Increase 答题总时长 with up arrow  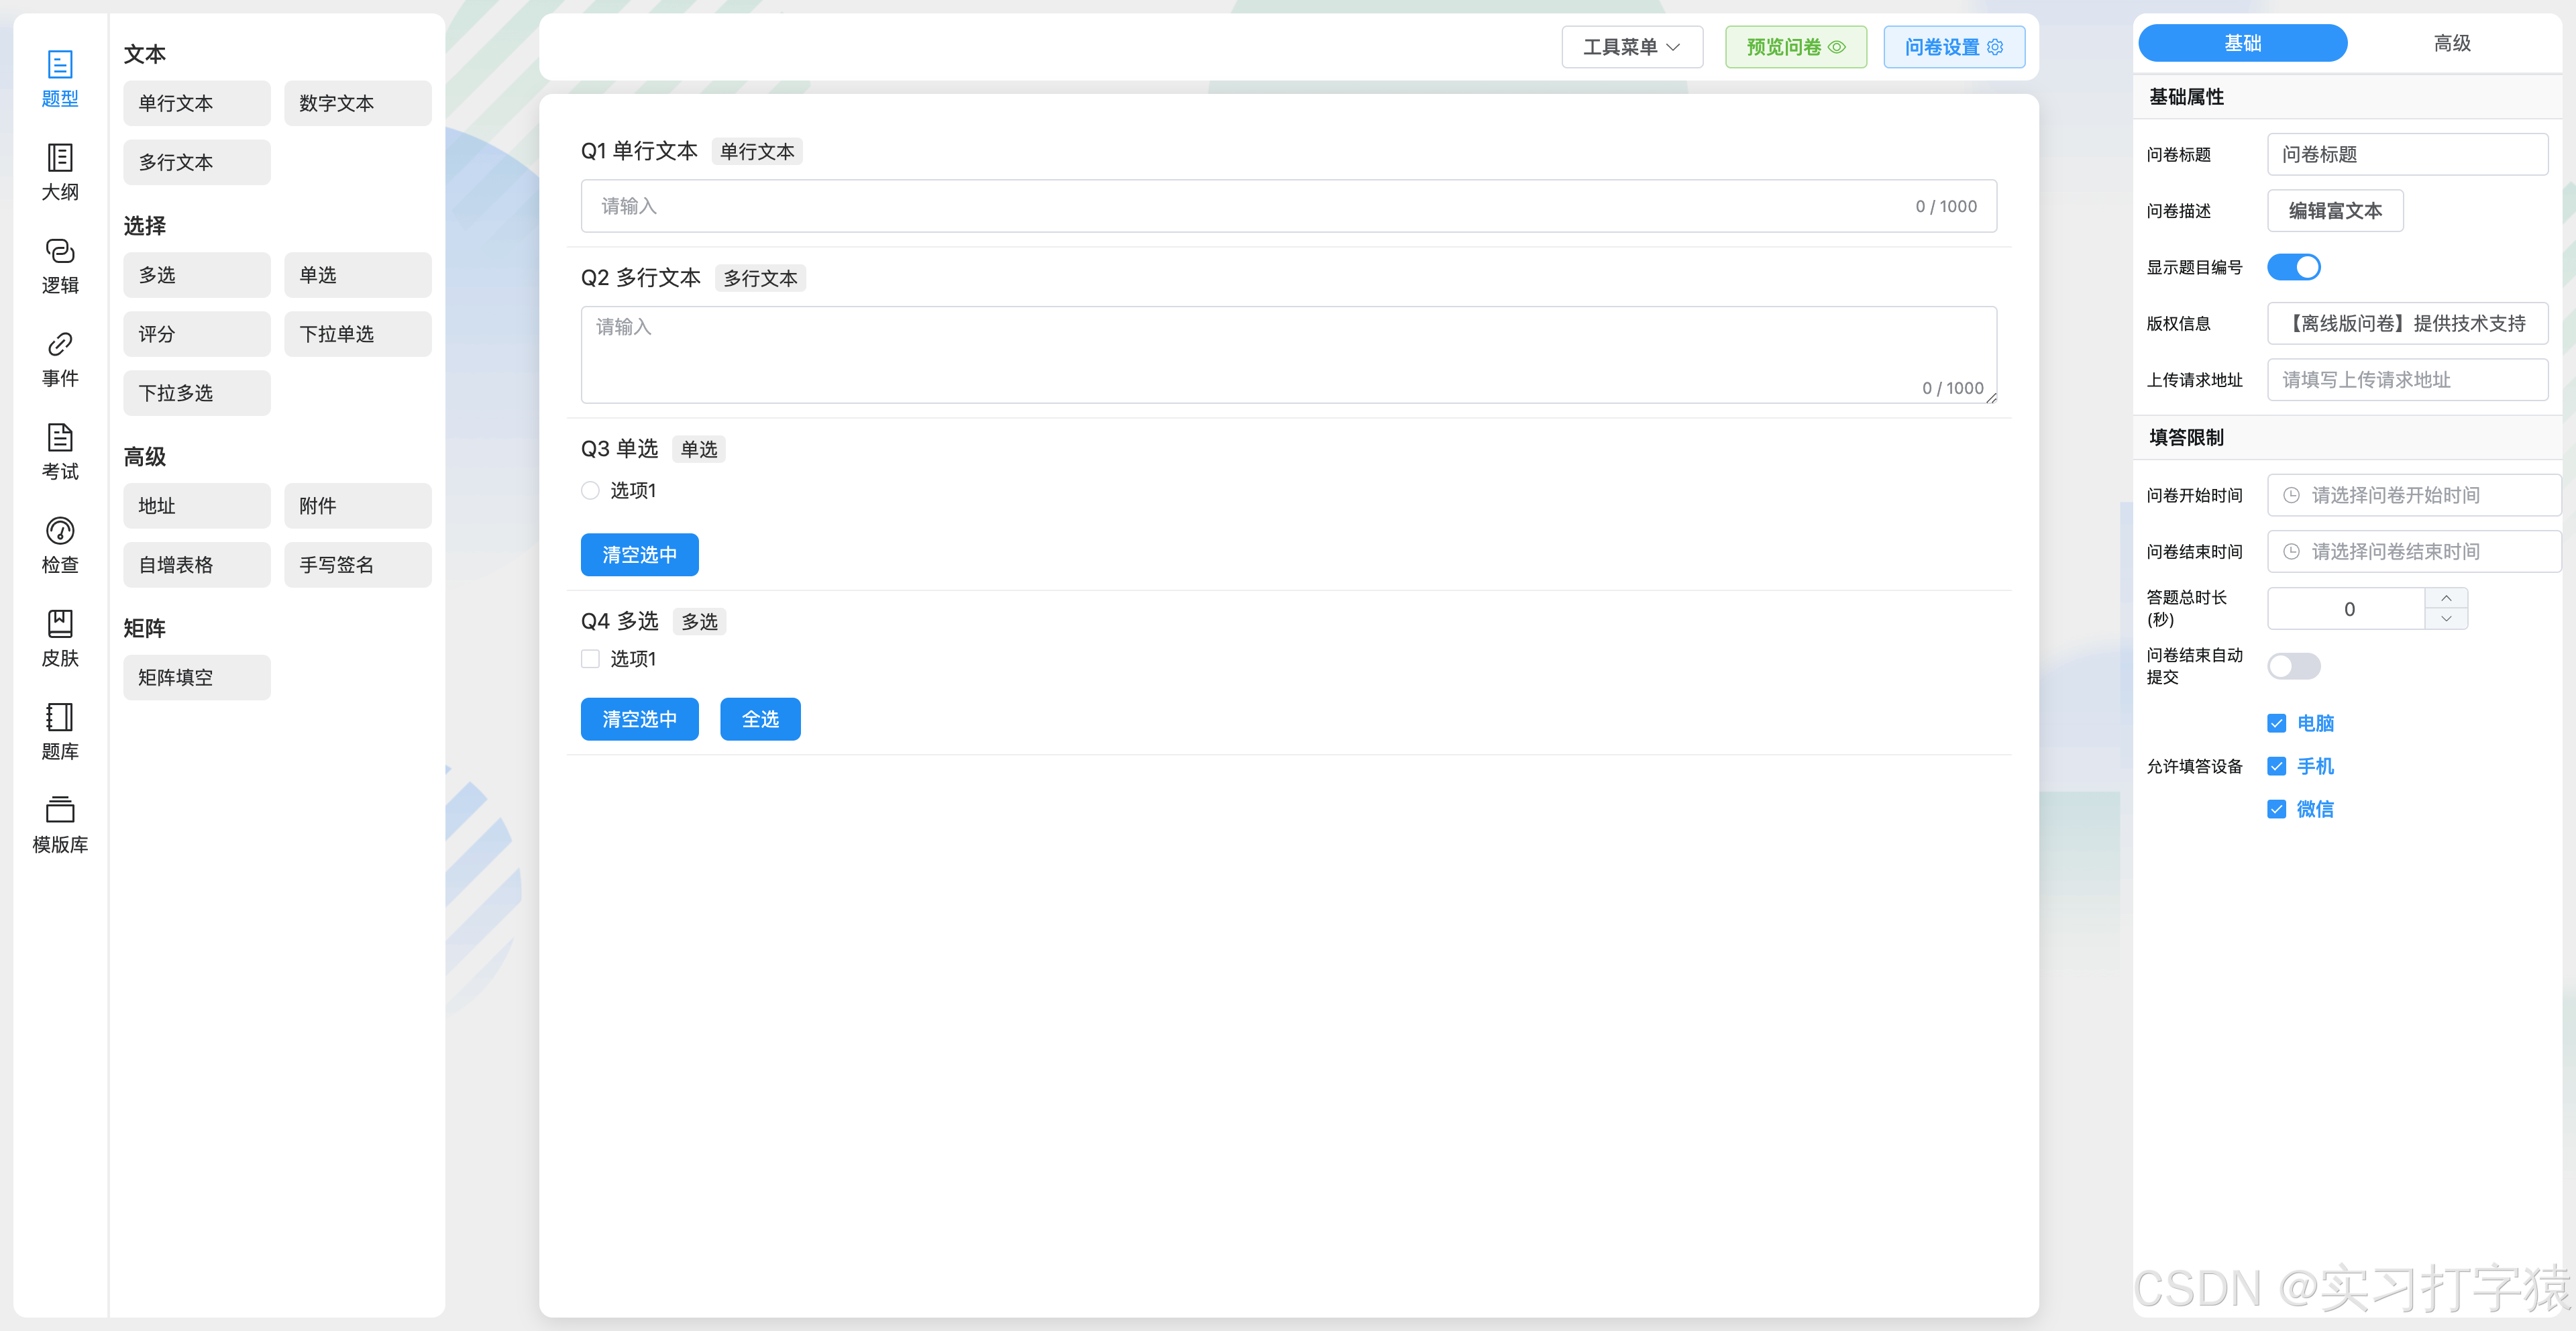click(x=2446, y=598)
